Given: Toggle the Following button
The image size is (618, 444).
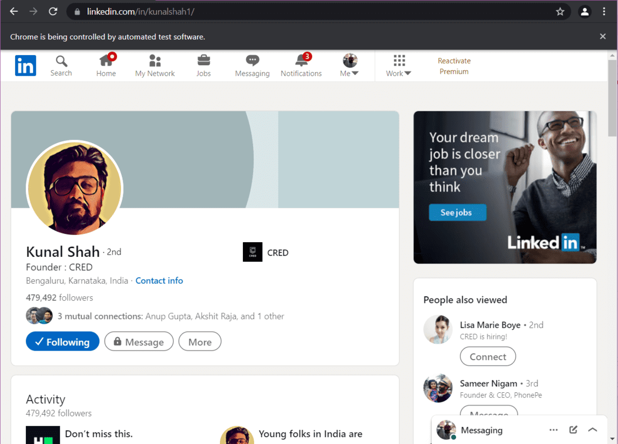Looking at the screenshot, I should (62, 342).
